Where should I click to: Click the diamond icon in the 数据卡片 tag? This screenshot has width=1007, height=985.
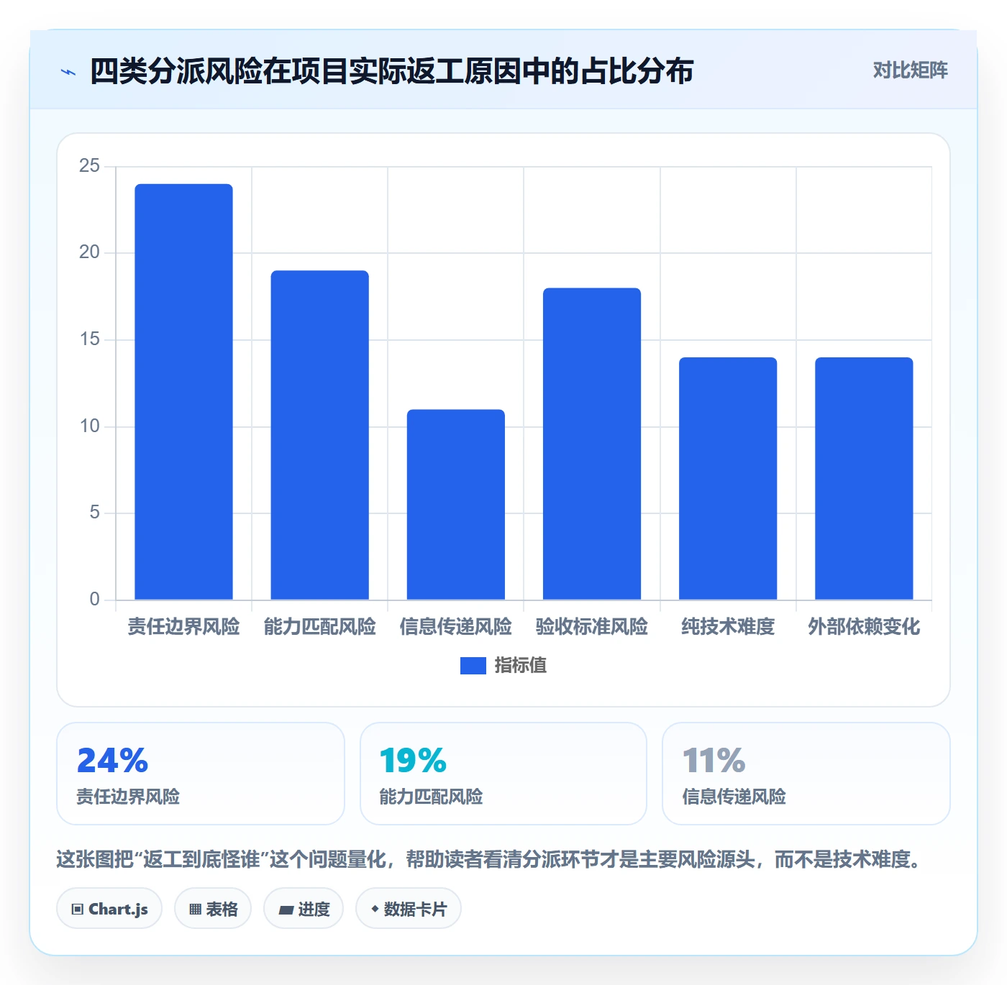[375, 909]
